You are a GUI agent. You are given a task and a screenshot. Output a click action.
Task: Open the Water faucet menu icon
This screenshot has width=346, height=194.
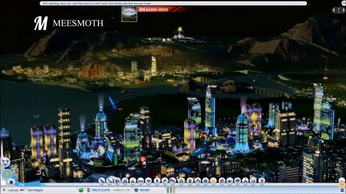pos(164,181)
